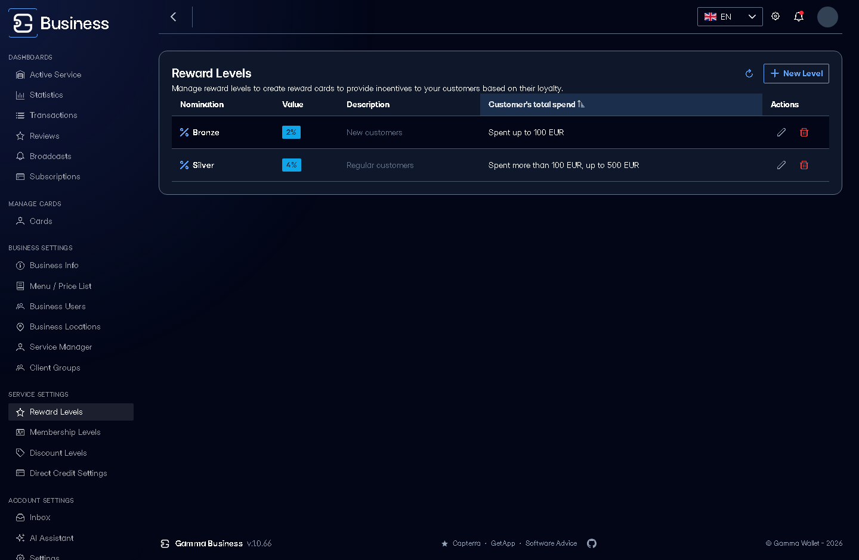Click the Silver 4% value badge
Viewport: 859px width, 560px height.
292,165
